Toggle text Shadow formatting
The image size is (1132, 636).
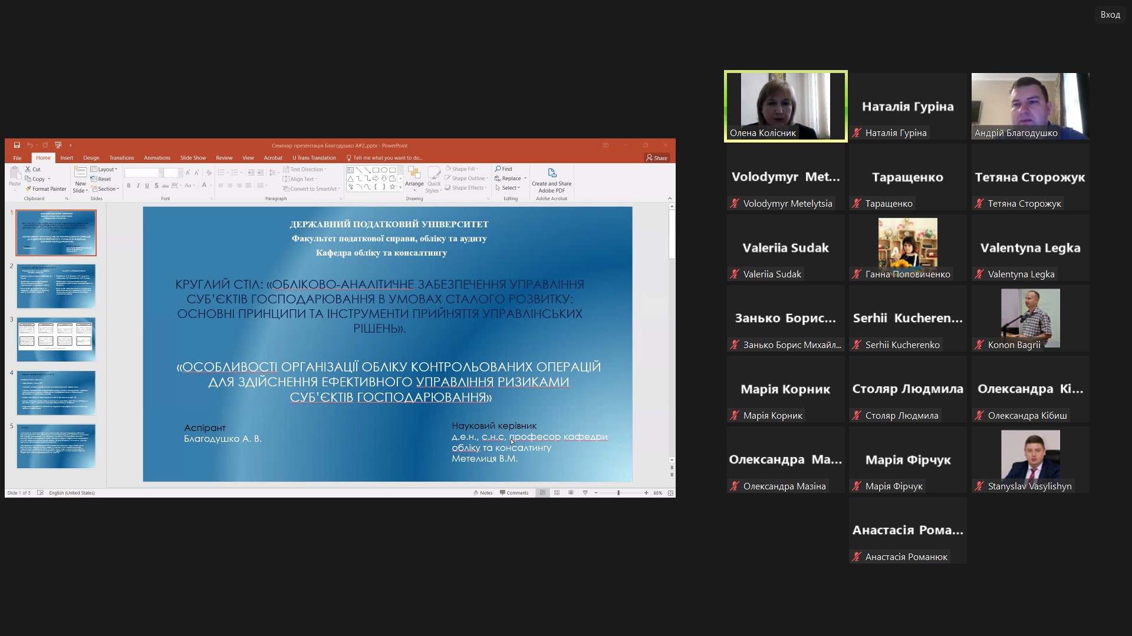click(x=156, y=185)
